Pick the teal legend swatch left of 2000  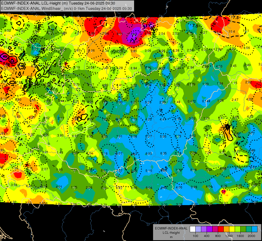[249, 229]
